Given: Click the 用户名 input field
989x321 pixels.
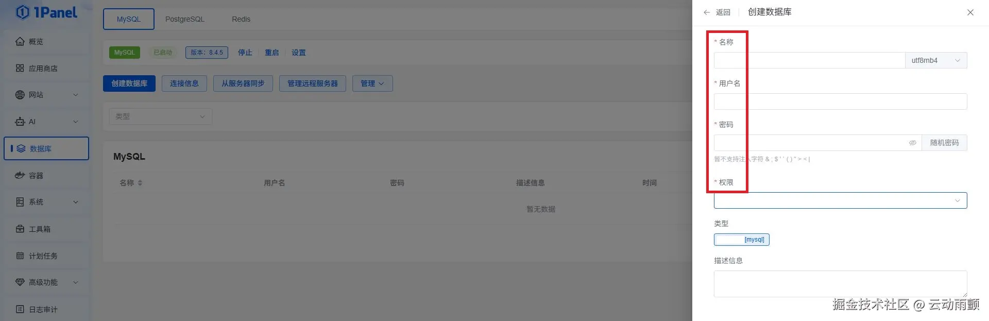Looking at the screenshot, I should pos(841,102).
